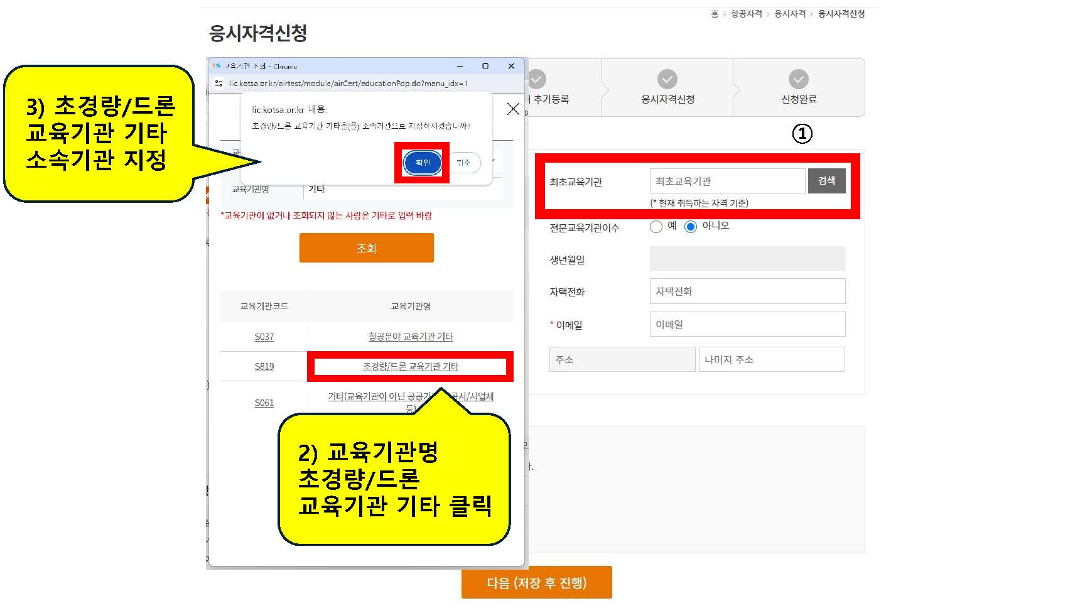The height and width of the screenshot is (608, 1080).
Task: Select the 항공분야 교육기관 기타 link
Action: [411, 337]
